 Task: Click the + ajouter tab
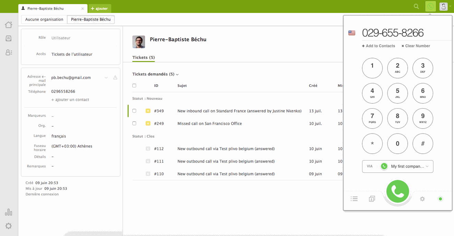tap(99, 9)
